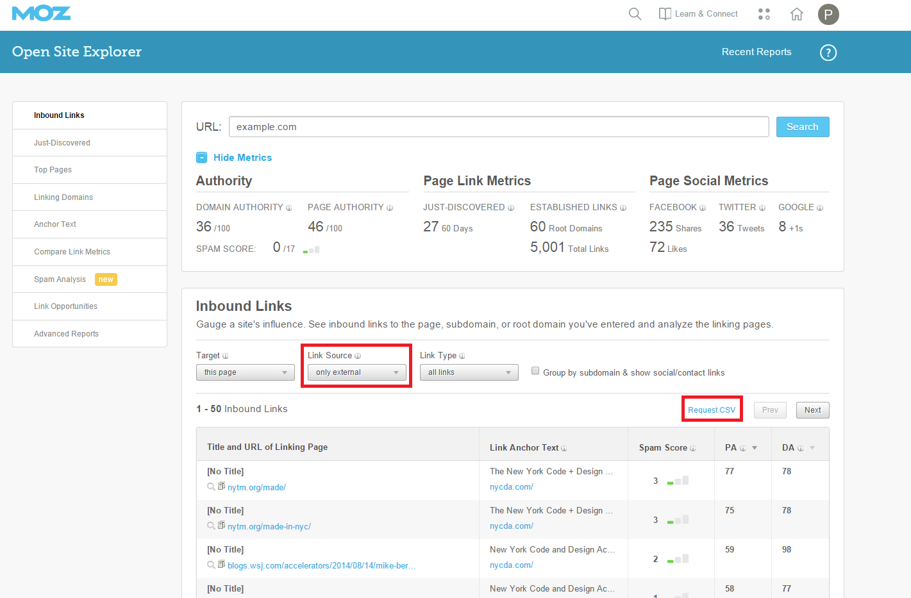Select the '5,001 Total Links' value
Image resolution: width=911 pixels, height=598 pixels.
tap(569, 248)
